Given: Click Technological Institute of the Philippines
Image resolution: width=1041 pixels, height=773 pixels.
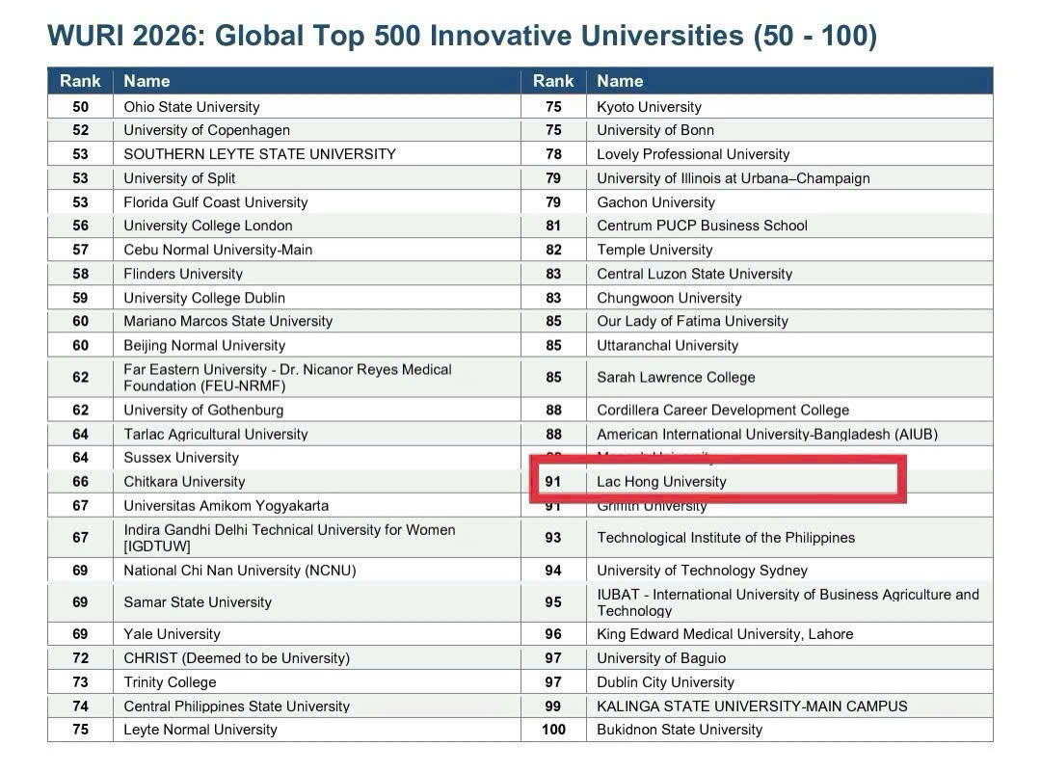Looking at the screenshot, I should pos(726,538).
